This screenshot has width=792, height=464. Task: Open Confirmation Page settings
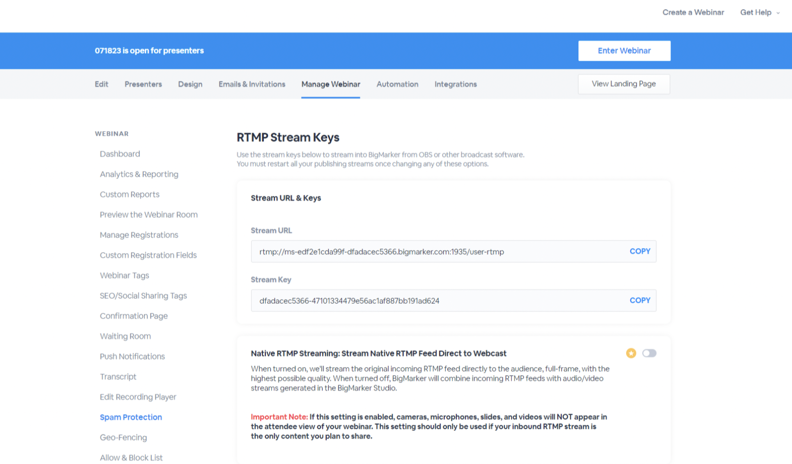click(133, 316)
